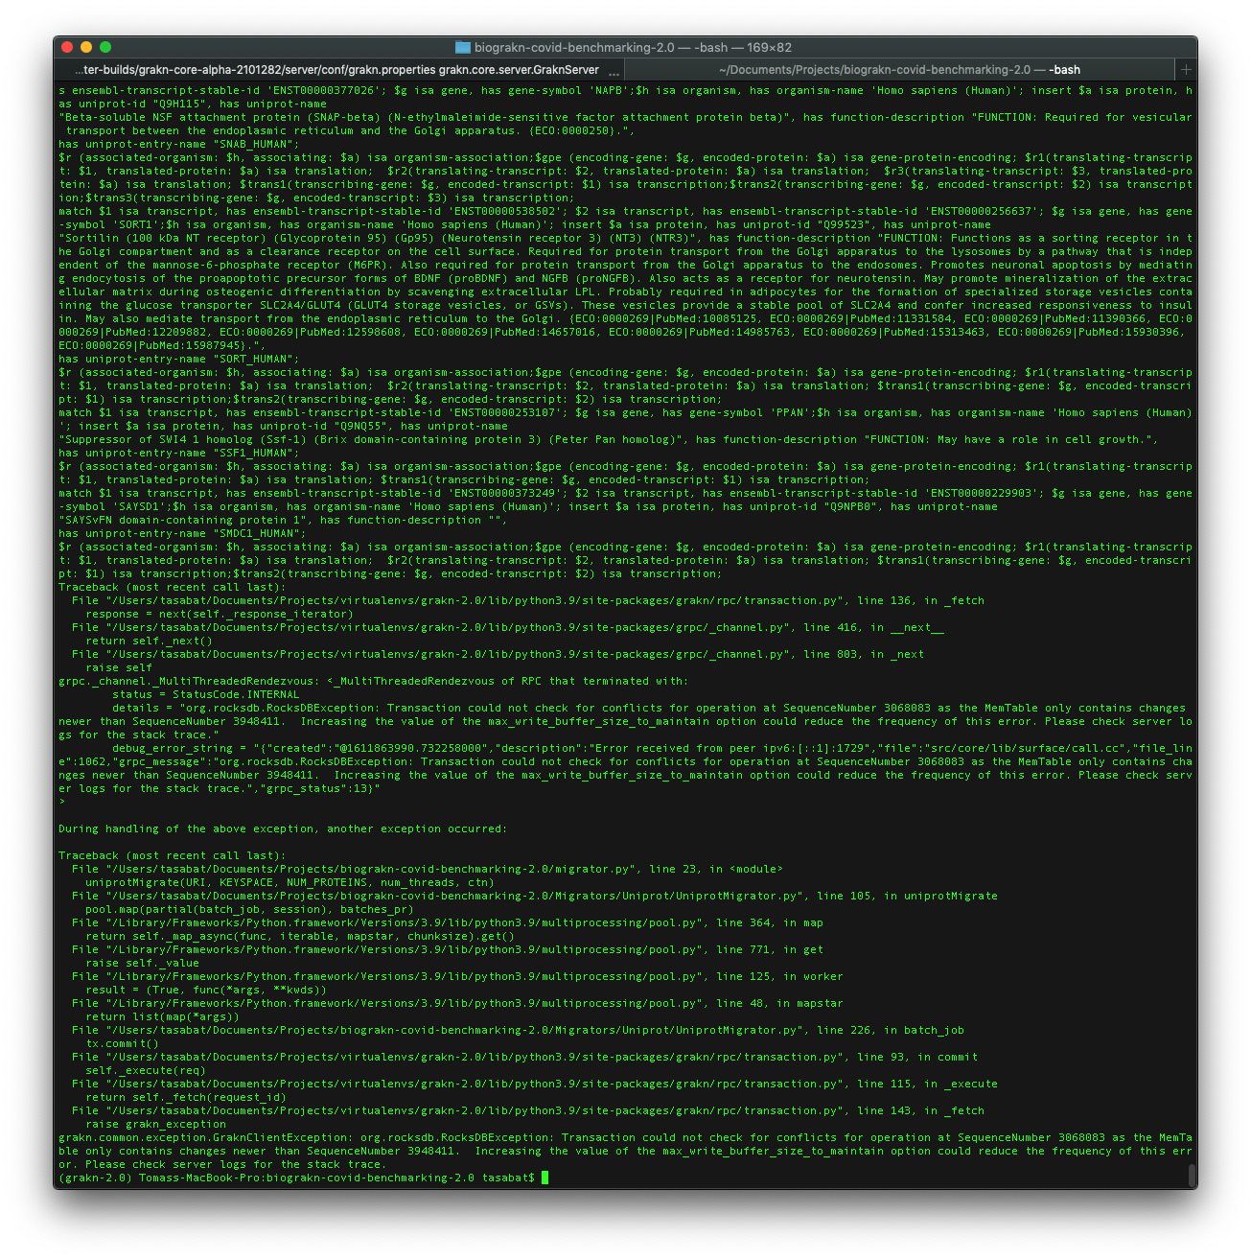This screenshot has height=1260, width=1251.
Task: Click the text "SMDC1_HUMAN" entry name
Action: point(256,533)
